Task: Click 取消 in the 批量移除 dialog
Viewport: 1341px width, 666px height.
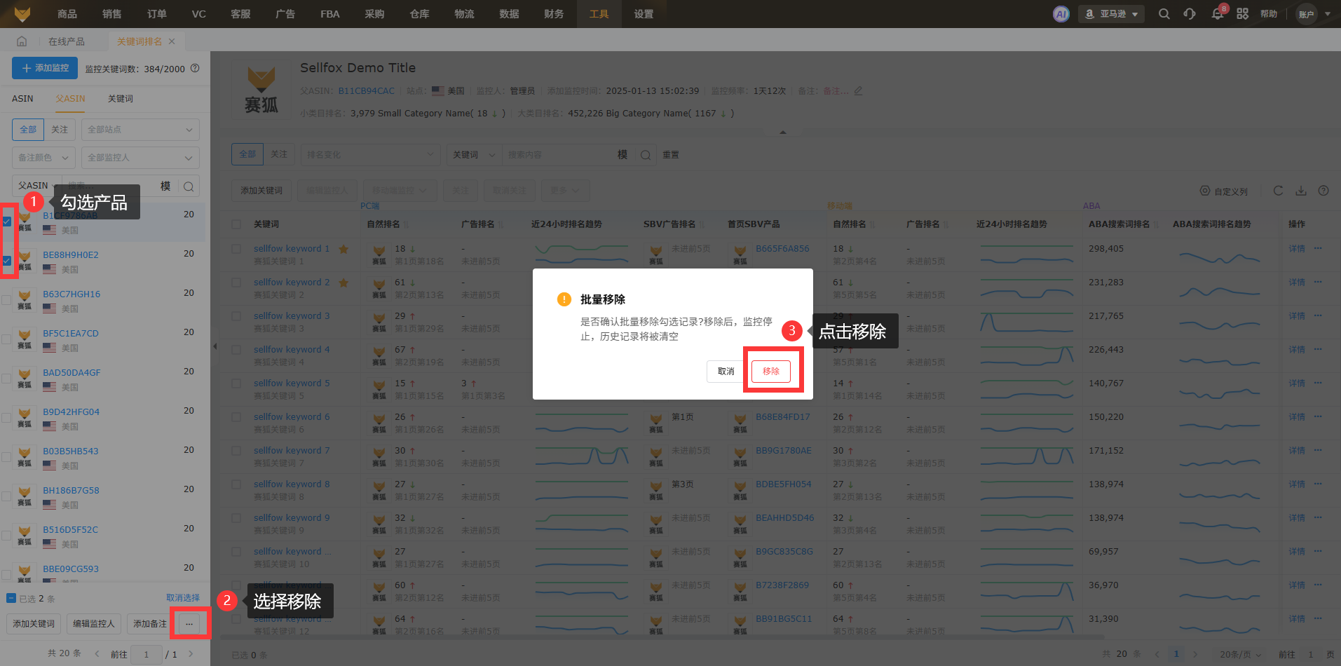Action: pyautogui.click(x=726, y=372)
